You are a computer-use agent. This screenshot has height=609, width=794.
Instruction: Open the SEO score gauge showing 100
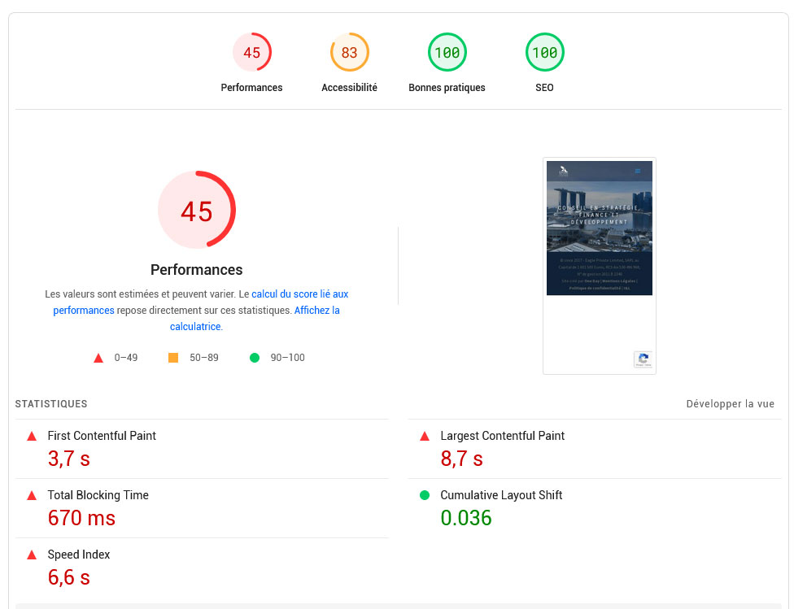pos(545,52)
